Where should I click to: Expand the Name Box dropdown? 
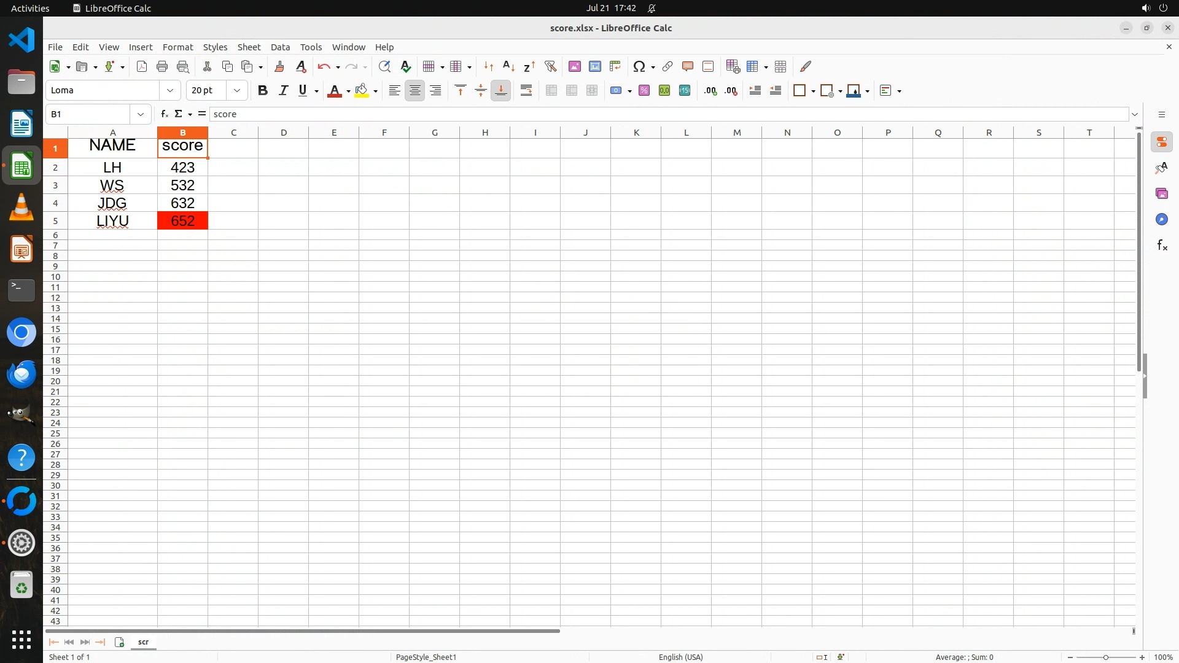coord(141,114)
